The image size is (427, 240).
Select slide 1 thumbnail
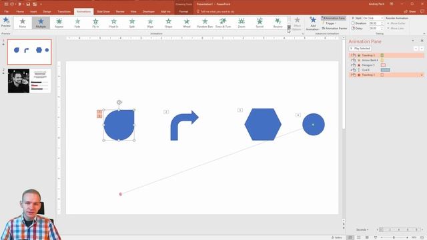point(29,52)
